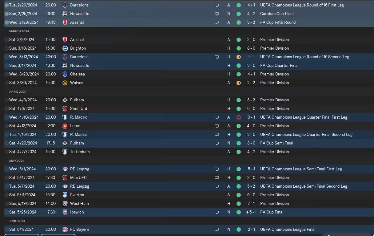The image size is (374, 236).
Task: Click the Tottenham team name link
Action: click(x=80, y=152)
